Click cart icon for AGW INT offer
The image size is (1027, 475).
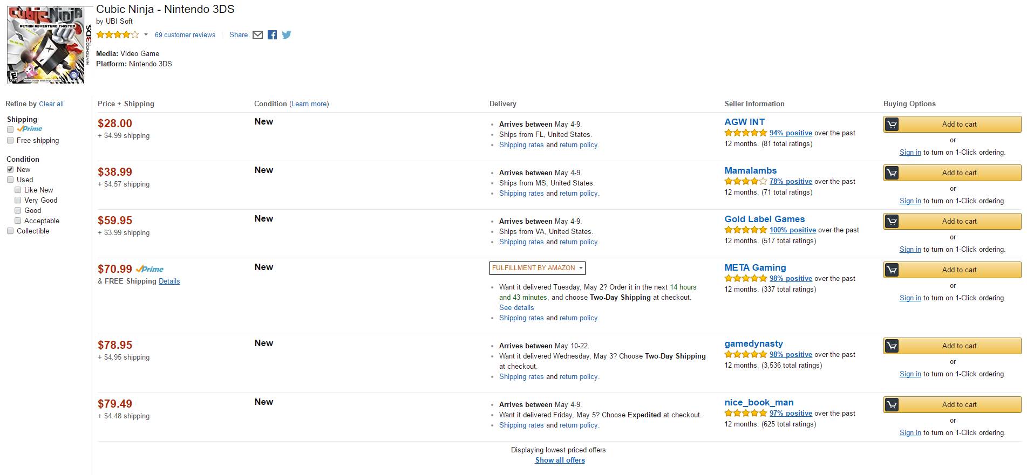pyautogui.click(x=892, y=125)
